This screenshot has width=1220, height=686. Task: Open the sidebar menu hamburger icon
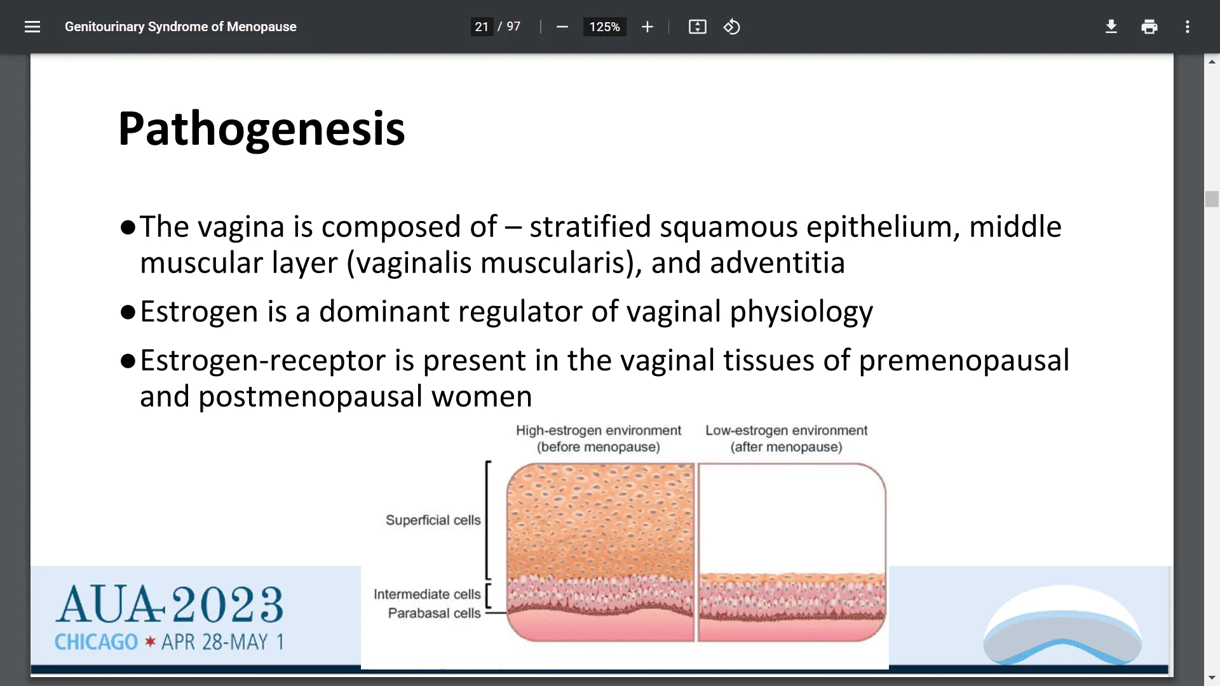point(32,27)
